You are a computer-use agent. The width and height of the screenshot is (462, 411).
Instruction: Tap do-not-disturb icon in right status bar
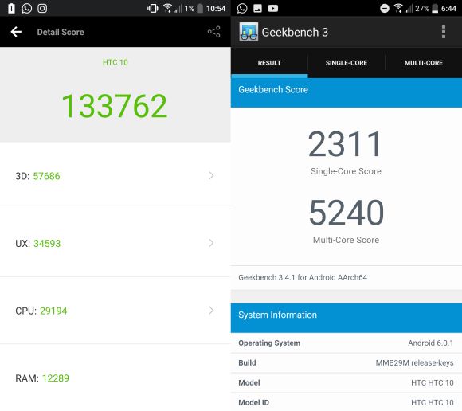385,8
